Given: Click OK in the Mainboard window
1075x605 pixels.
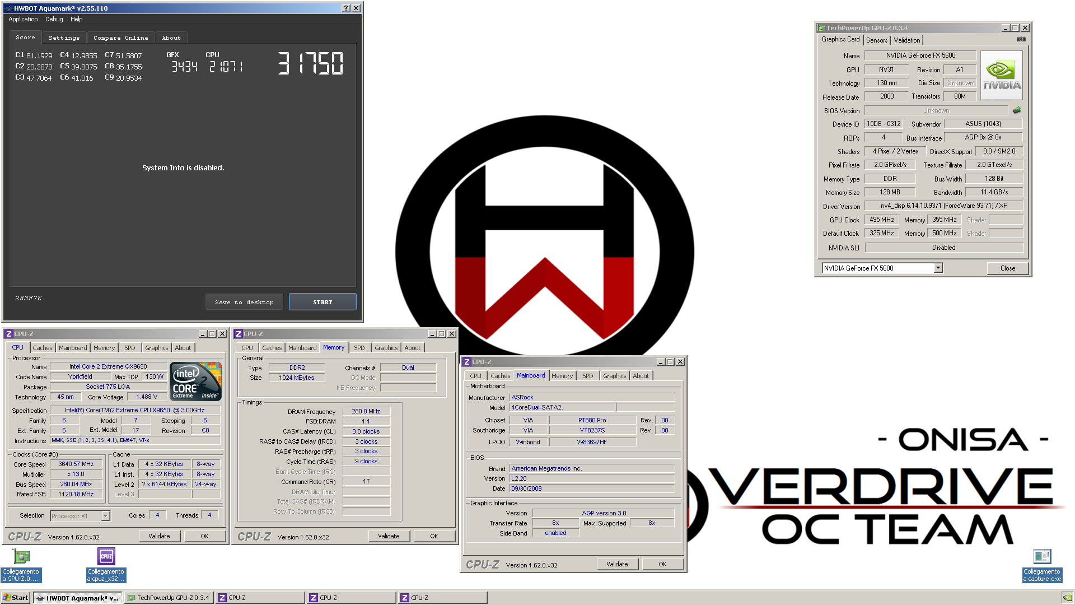Looking at the screenshot, I should 662,565.
